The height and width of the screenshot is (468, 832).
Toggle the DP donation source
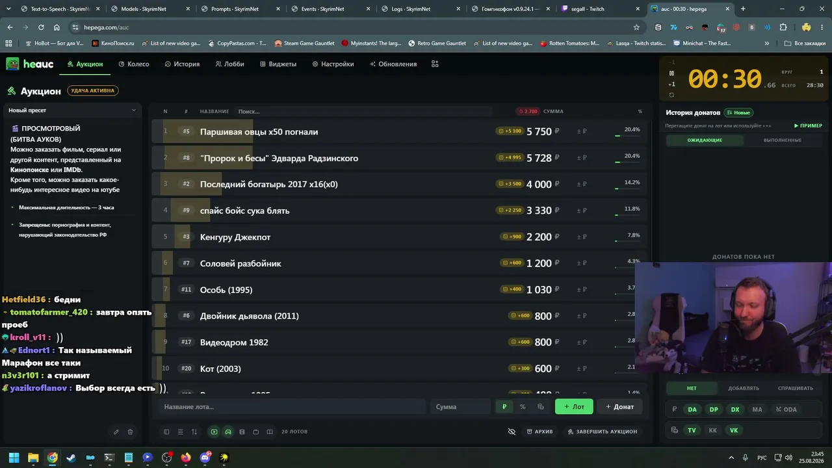pos(714,409)
